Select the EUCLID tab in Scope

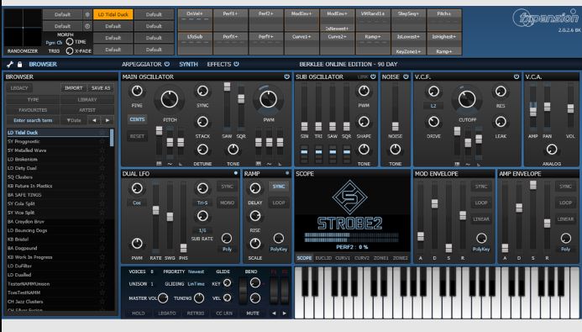[323, 258]
